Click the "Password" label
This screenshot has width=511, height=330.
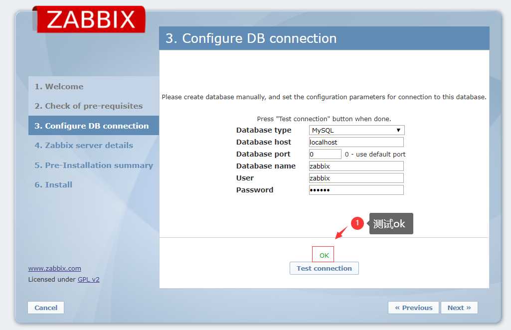pos(255,190)
